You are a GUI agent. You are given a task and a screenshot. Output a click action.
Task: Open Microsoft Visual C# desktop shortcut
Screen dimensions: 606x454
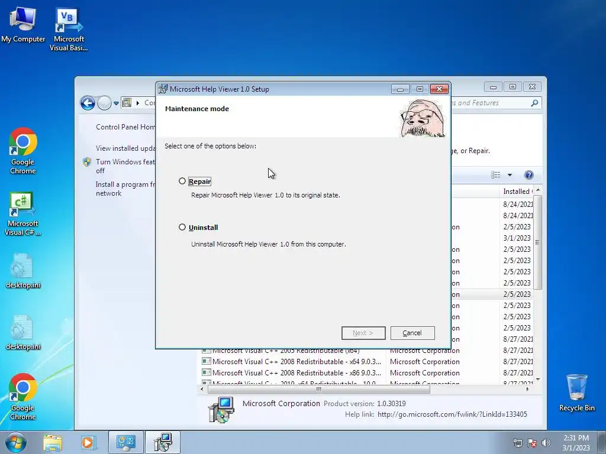(23, 213)
